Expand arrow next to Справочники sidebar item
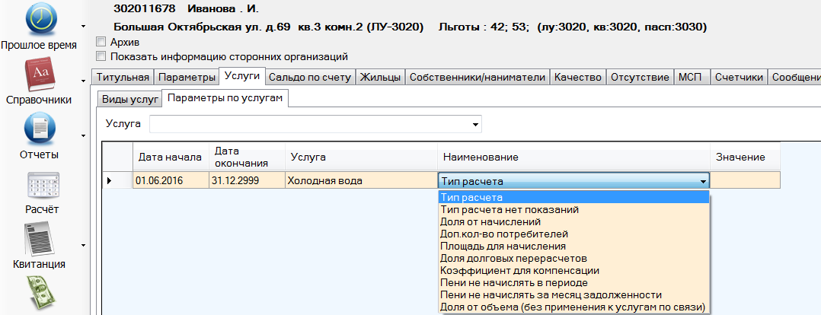Screen dimensions: 821x315 [82, 81]
